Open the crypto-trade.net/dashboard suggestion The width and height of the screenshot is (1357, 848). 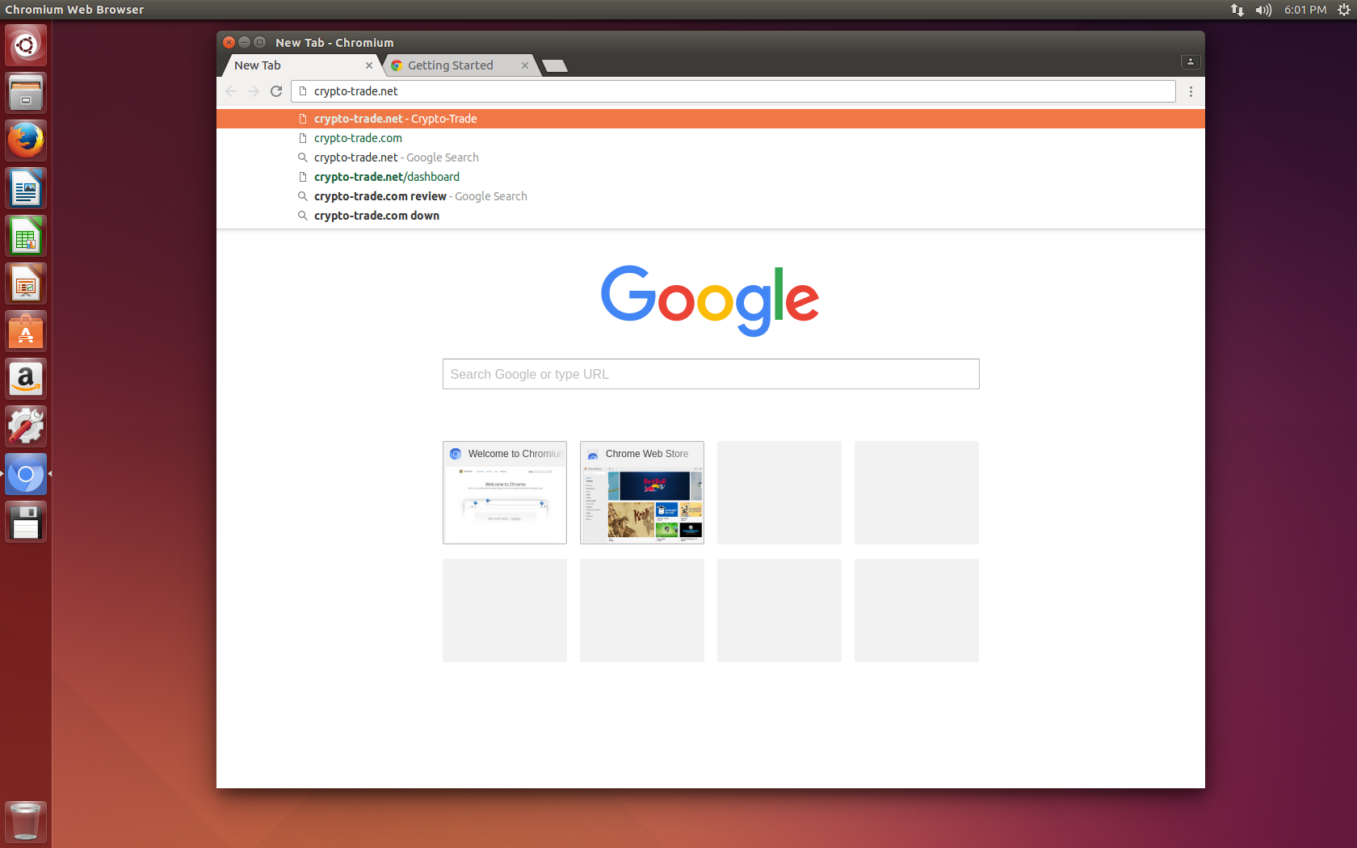point(711,177)
